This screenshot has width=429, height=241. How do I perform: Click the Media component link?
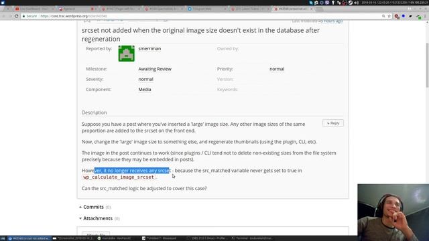[x=145, y=89]
